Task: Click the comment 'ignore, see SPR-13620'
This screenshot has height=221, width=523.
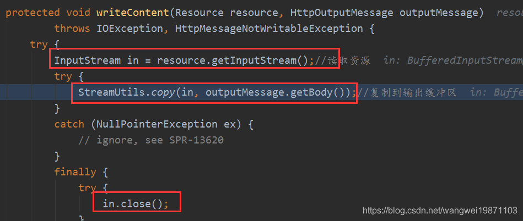Action: pos(151,140)
